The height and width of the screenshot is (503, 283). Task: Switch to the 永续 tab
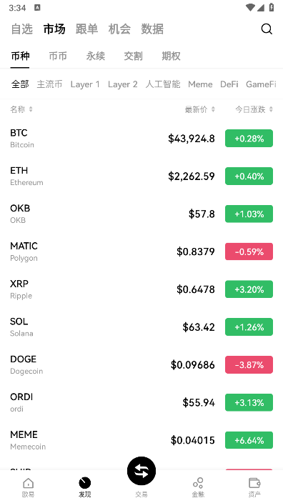pyautogui.click(x=95, y=56)
